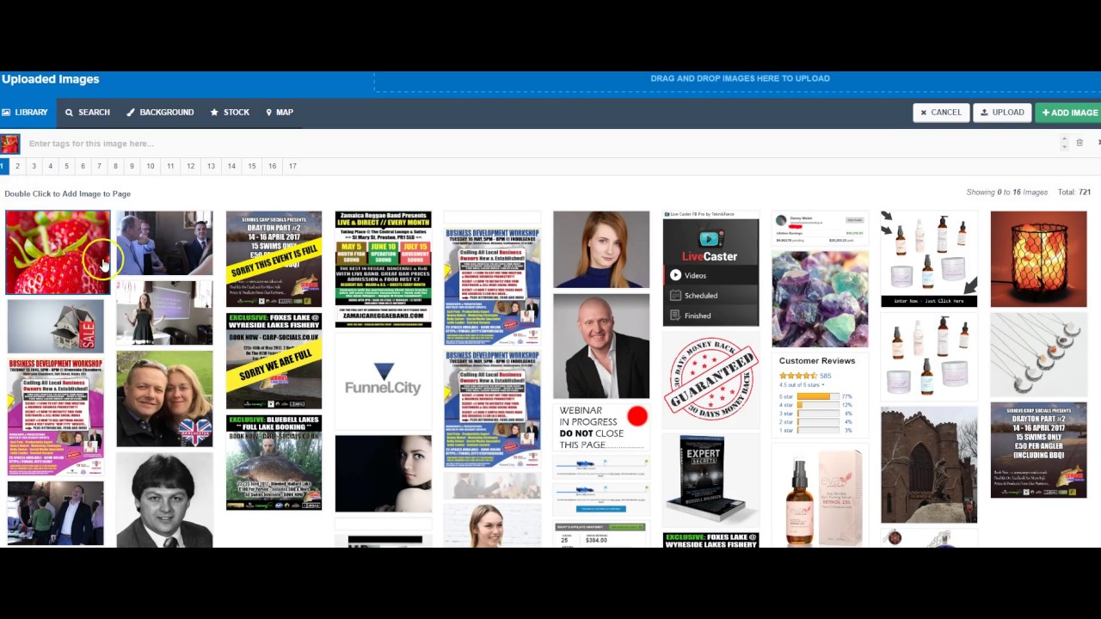Select the dark-haired woman on black thumbnail
Image resolution: width=1101 pixels, height=619 pixels.
(x=383, y=474)
